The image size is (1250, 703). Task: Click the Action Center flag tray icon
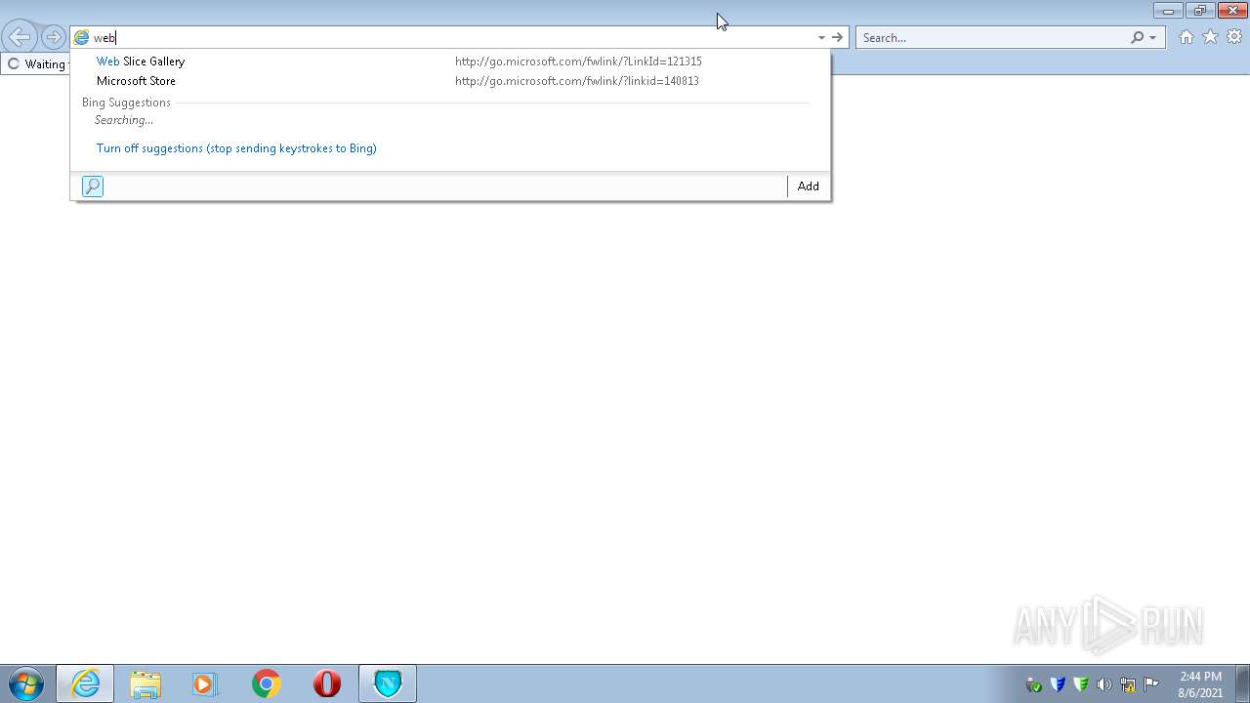pyautogui.click(x=1151, y=684)
